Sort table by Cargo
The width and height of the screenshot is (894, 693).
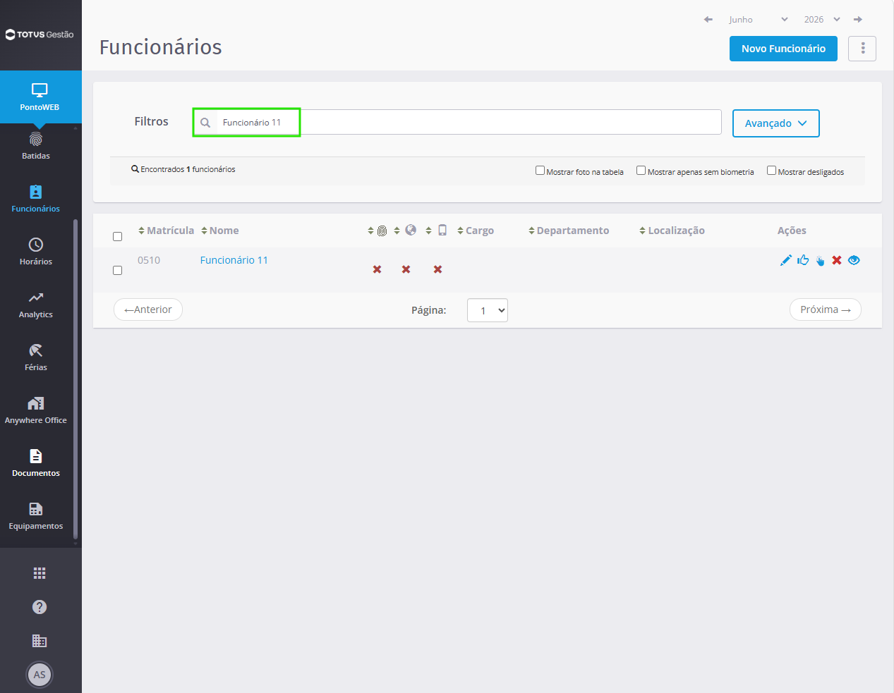(x=476, y=231)
